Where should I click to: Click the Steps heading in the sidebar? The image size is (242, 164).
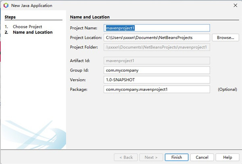tap(11, 17)
